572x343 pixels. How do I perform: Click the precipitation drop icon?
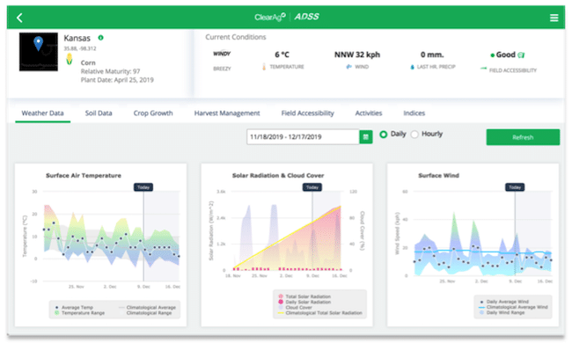pos(412,67)
